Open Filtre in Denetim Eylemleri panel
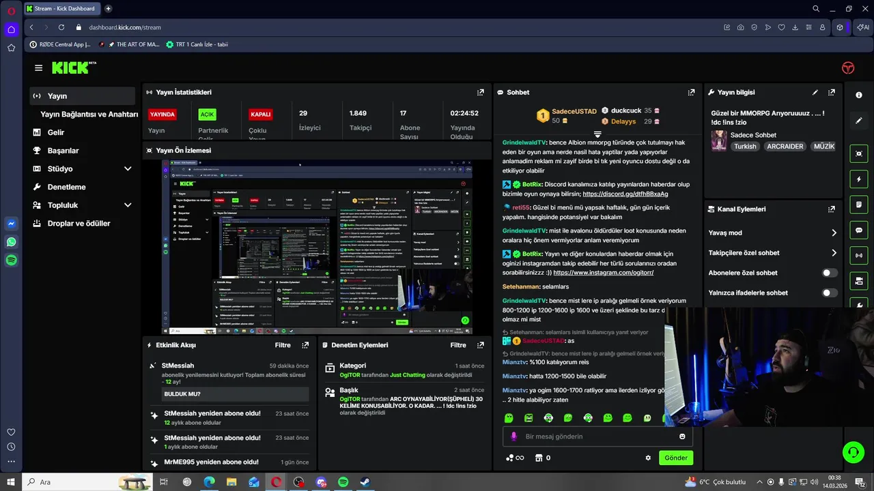Screen dimensions: 874x491 tap(458, 345)
